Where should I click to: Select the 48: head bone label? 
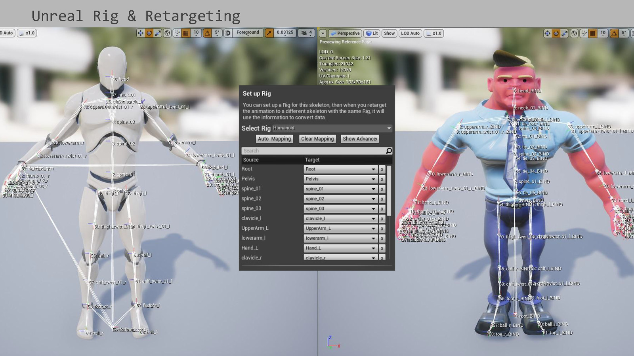pos(120,79)
